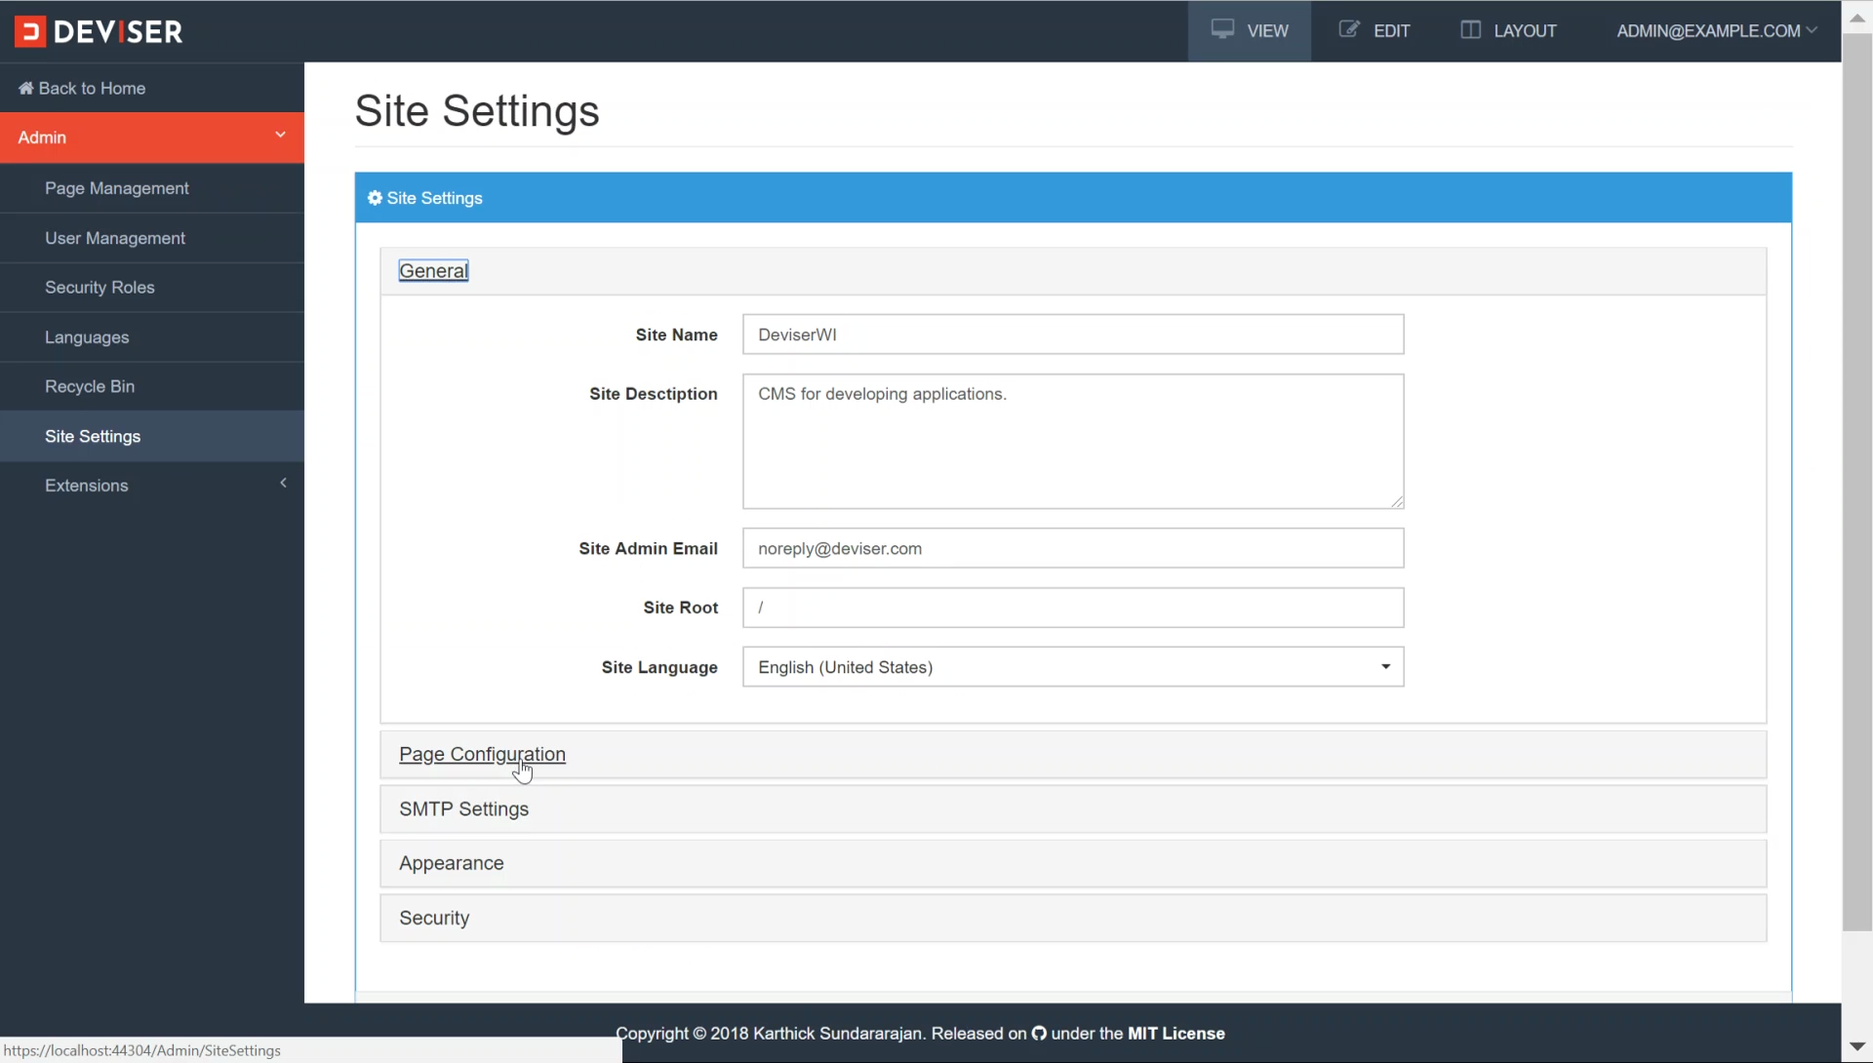The height and width of the screenshot is (1063, 1873).
Task: Click the scrollbar down arrow
Action: pyautogui.click(x=1856, y=1047)
